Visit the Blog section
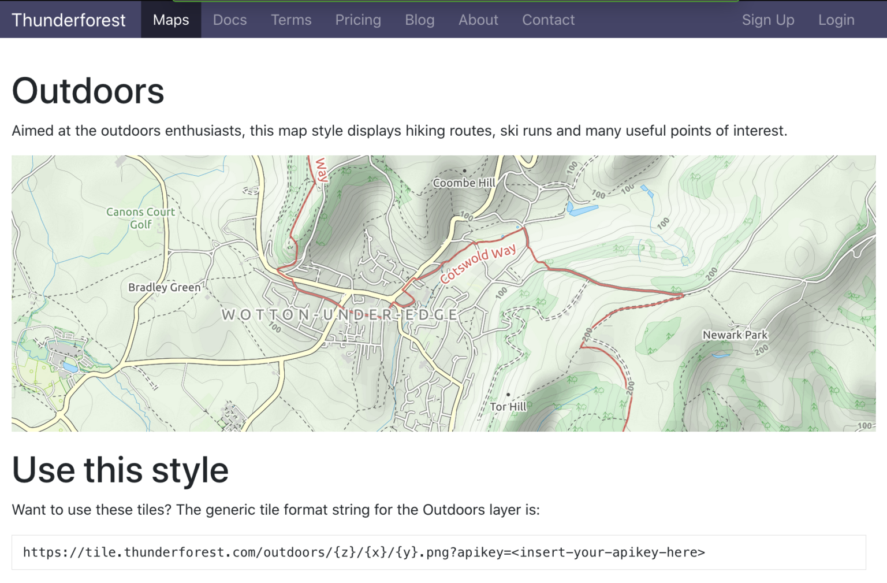 coord(420,20)
